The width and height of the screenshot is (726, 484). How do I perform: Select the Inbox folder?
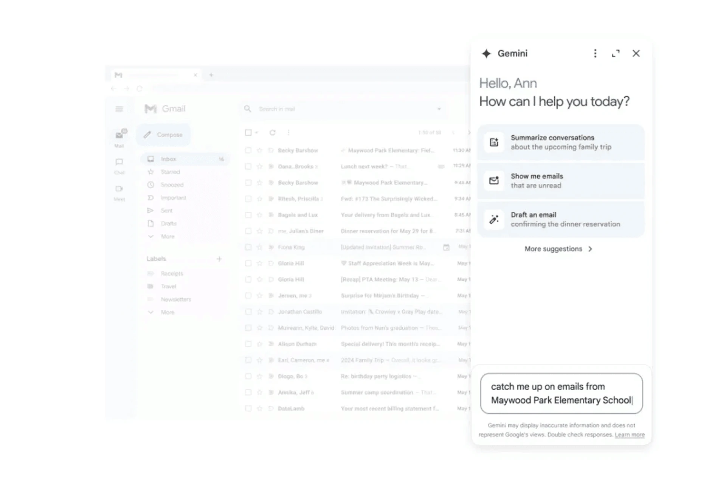pos(185,159)
